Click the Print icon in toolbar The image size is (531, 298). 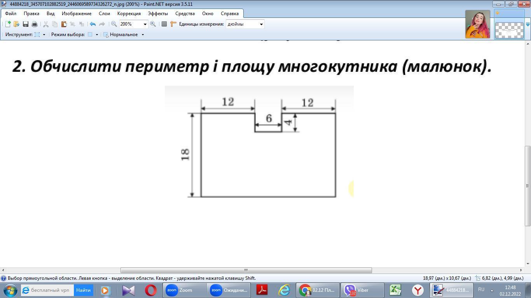35,24
